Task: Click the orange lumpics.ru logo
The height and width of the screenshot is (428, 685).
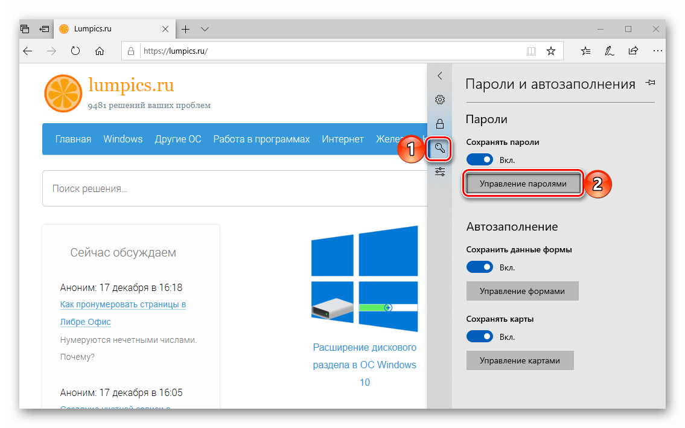Action: pos(63,94)
